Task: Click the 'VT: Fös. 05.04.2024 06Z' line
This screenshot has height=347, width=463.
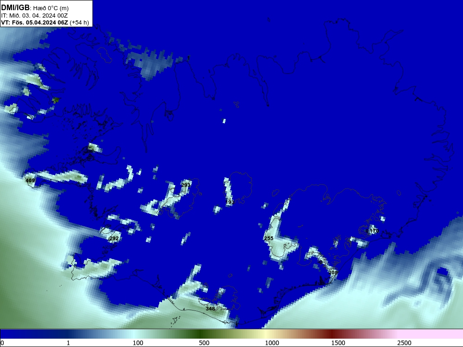Action: pos(34,22)
